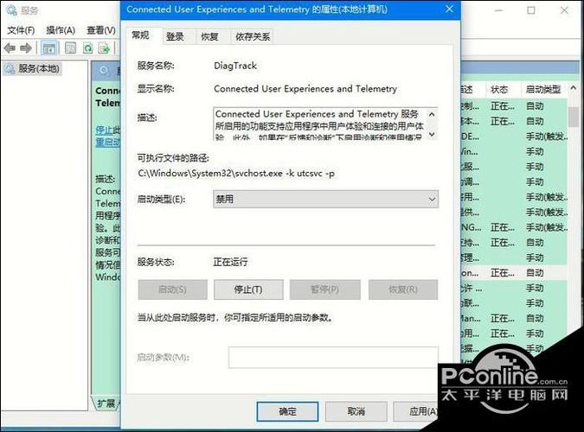Toggle the console tree pane toolbar icon
This screenshot has width=584, height=432.
pos(48,48)
